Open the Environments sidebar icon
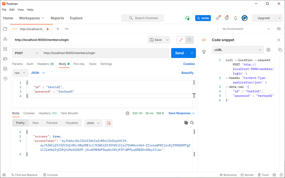This screenshot has width=285, height=178. click(5, 49)
